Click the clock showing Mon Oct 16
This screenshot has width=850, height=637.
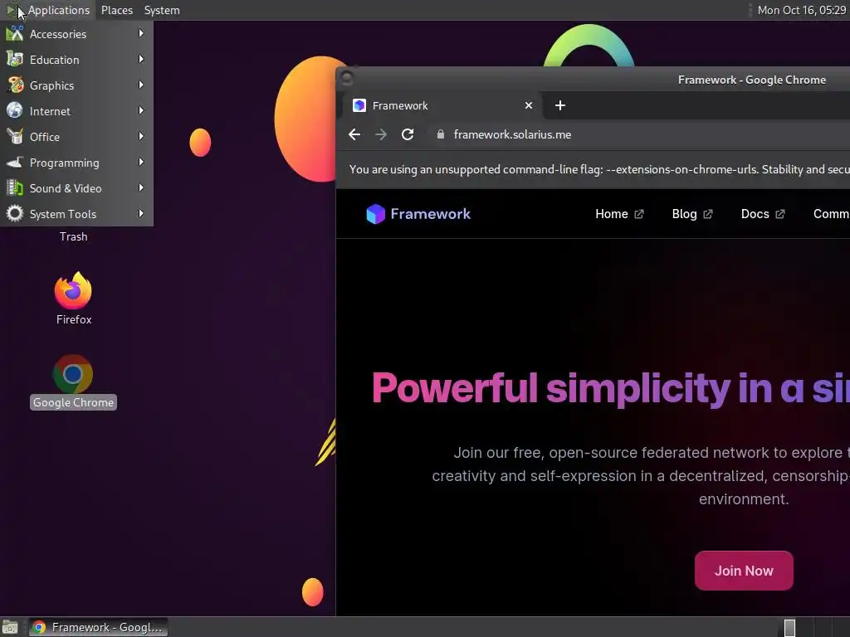(801, 10)
